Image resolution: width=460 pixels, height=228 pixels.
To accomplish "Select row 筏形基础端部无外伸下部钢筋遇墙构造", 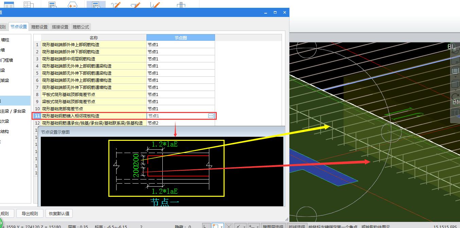I will 94,87.
